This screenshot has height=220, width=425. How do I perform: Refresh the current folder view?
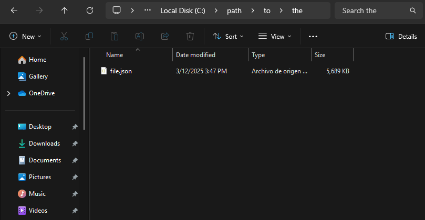90,10
